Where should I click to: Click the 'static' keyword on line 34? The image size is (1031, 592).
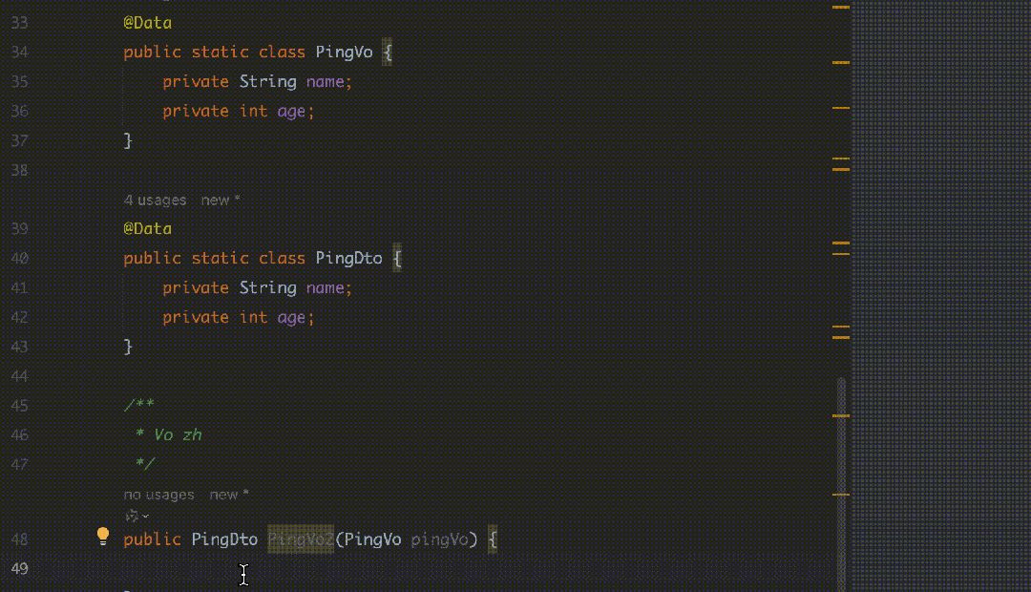(x=220, y=52)
